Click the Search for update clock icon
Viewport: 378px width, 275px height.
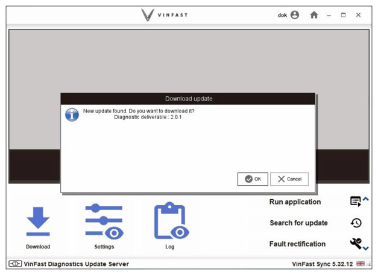click(x=356, y=223)
